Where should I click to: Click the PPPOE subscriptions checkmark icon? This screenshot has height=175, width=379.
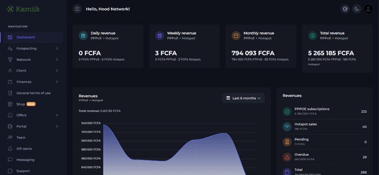coord(287,112)
